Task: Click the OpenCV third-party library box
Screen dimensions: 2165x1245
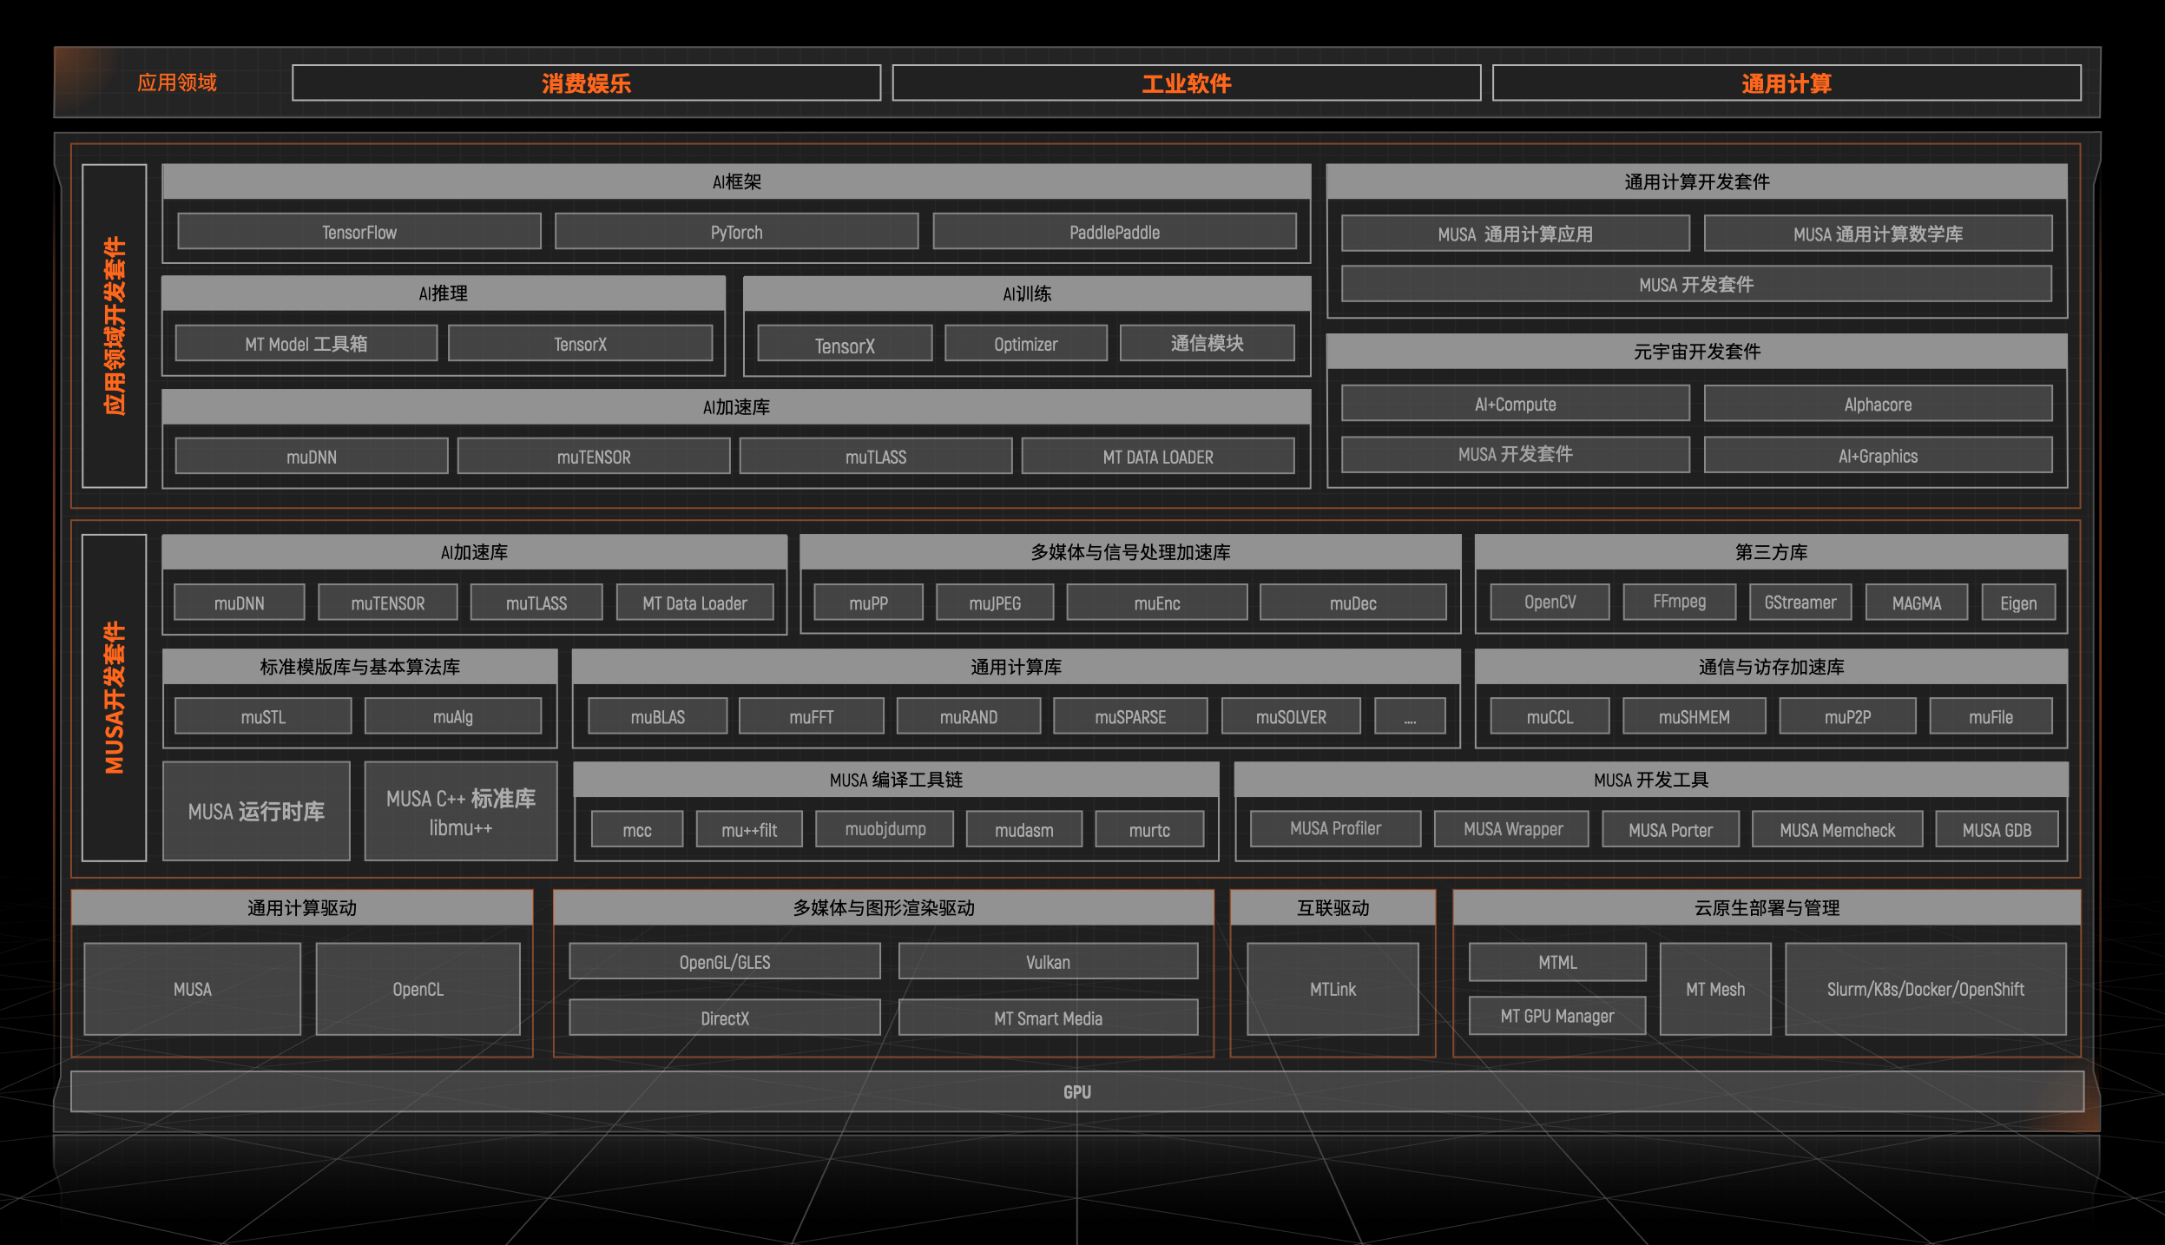Action: [x=1550, y=602]
